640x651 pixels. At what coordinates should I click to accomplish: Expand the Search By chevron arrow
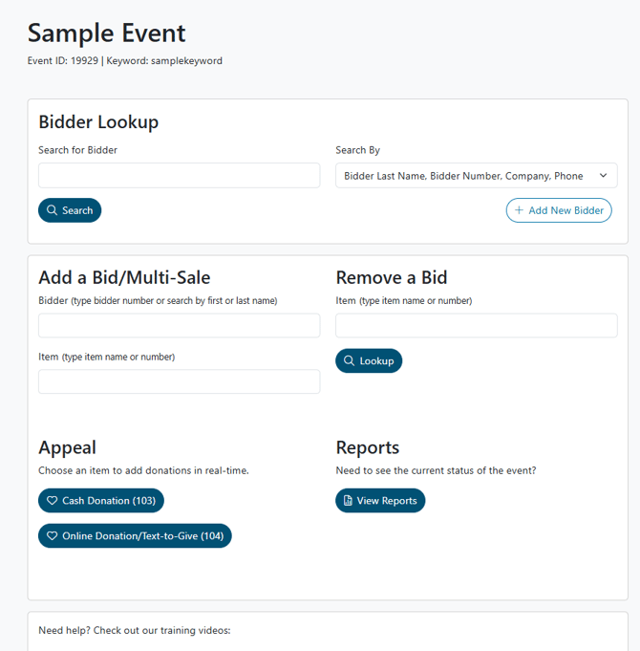coord(603,176)
